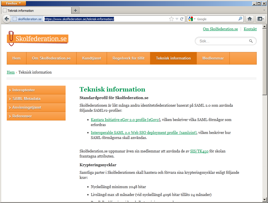
Task: Click the Teknisk information page heading
Action: point(112,89)
